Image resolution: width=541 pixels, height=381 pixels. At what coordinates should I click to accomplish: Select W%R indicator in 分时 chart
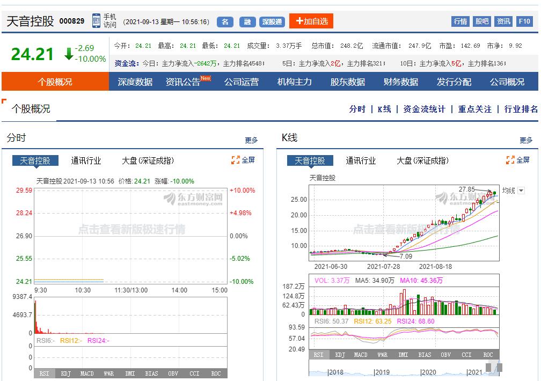pos(108,373)
